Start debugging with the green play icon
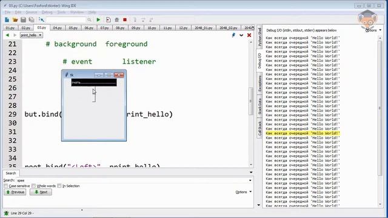Viewport: 388px width, 218px height. point(98,20)
